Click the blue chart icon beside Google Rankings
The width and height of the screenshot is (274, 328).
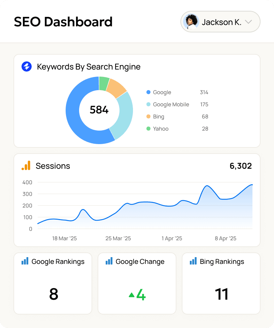point(24,261)
